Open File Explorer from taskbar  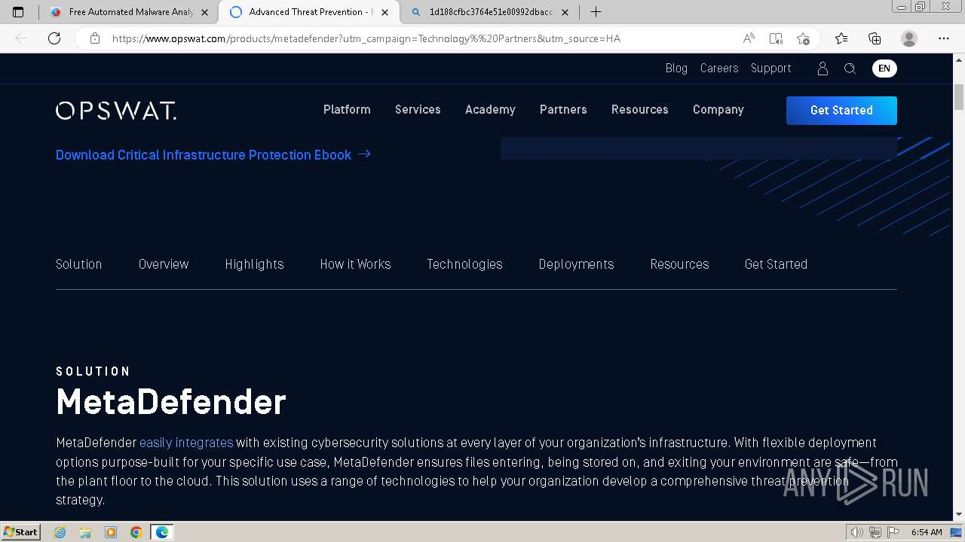tap(85, 532)
